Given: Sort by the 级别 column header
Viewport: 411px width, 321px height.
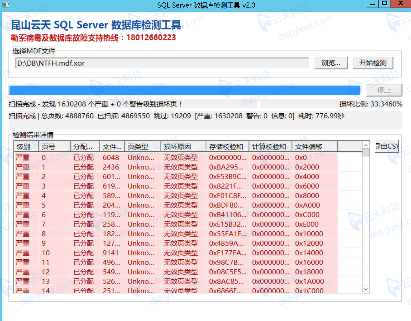Looking at the screenshot, I should coord(26,147).
